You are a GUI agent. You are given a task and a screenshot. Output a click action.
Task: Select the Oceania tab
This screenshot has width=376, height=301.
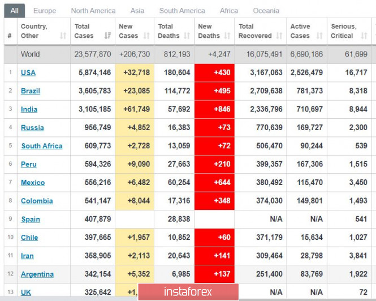266,11
